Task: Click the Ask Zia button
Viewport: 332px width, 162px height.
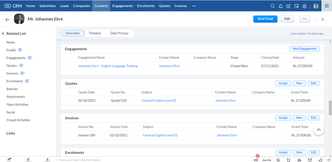Action: 266,160
